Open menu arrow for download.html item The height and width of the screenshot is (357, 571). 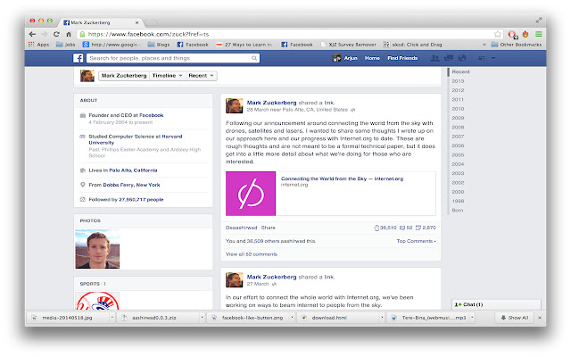pyautogui.click(x=382, y=318)
